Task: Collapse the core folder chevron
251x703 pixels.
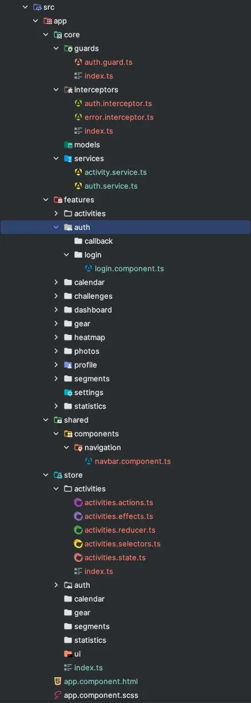Action: coord(46,34)
